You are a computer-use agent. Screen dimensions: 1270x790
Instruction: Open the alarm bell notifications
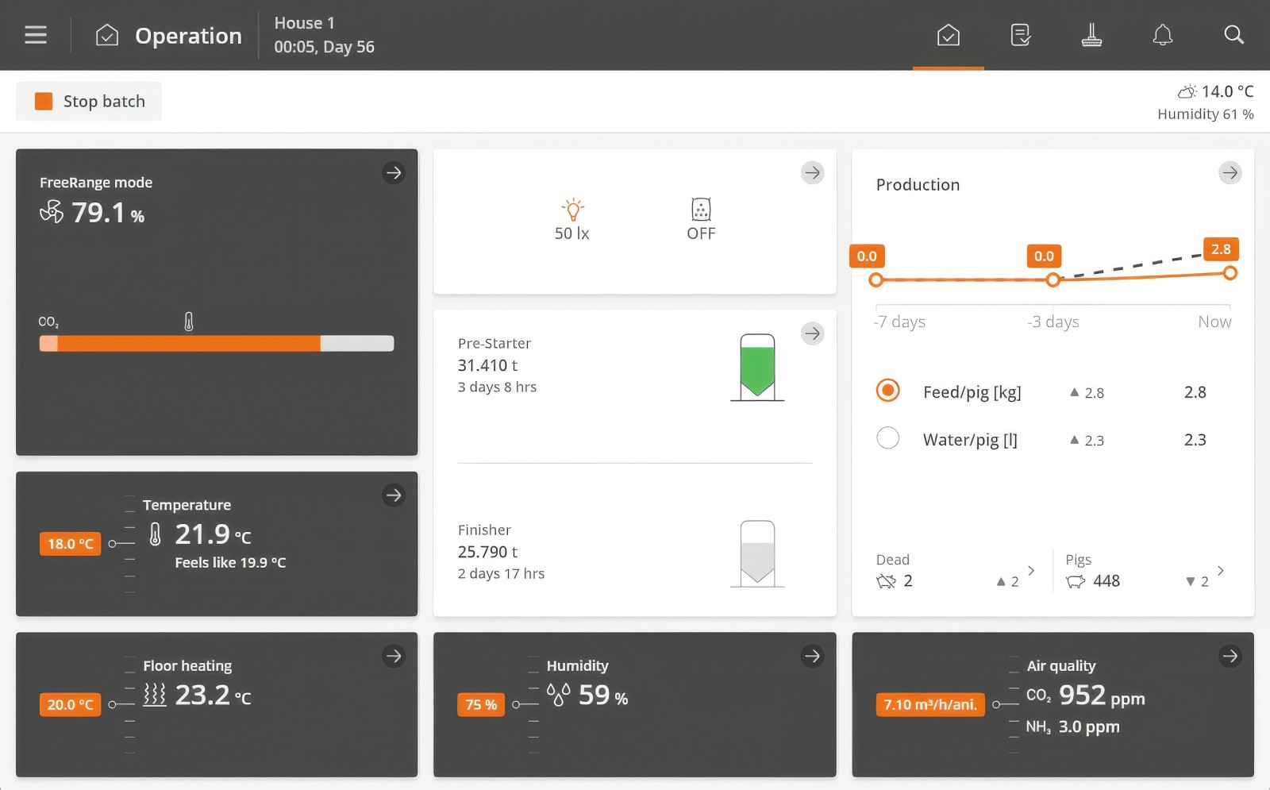[x=1163, y=35]
